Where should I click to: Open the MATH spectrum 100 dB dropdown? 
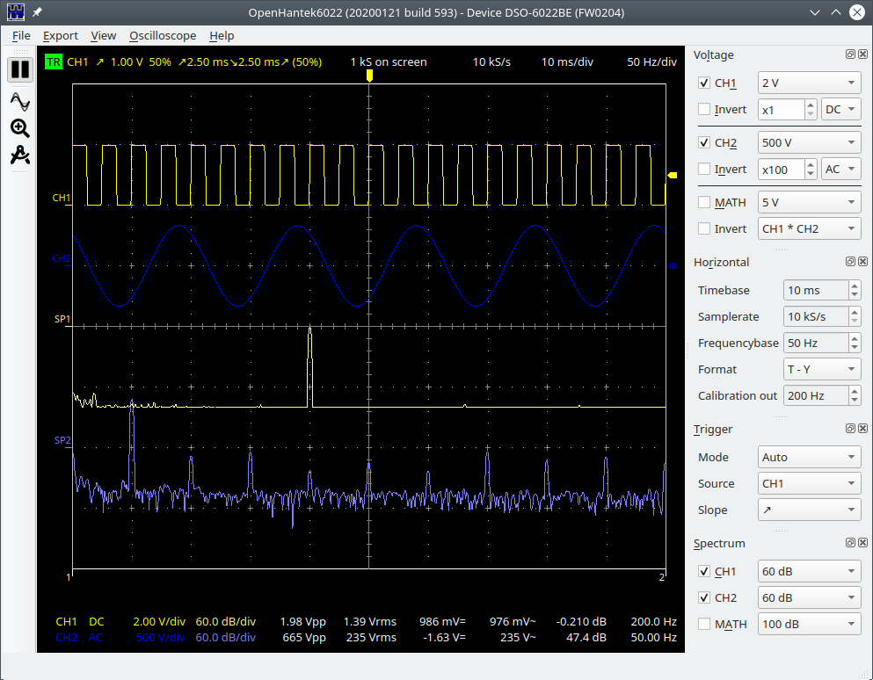click(x=809, y=625)
